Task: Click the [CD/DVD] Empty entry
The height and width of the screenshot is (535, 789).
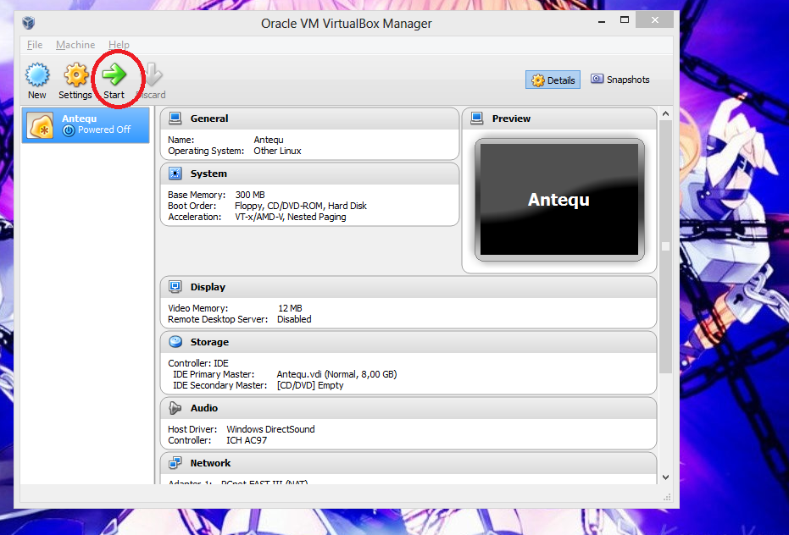Action: [x=310, y=385]
